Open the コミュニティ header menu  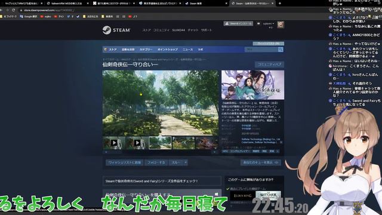[x=161, y=30]
